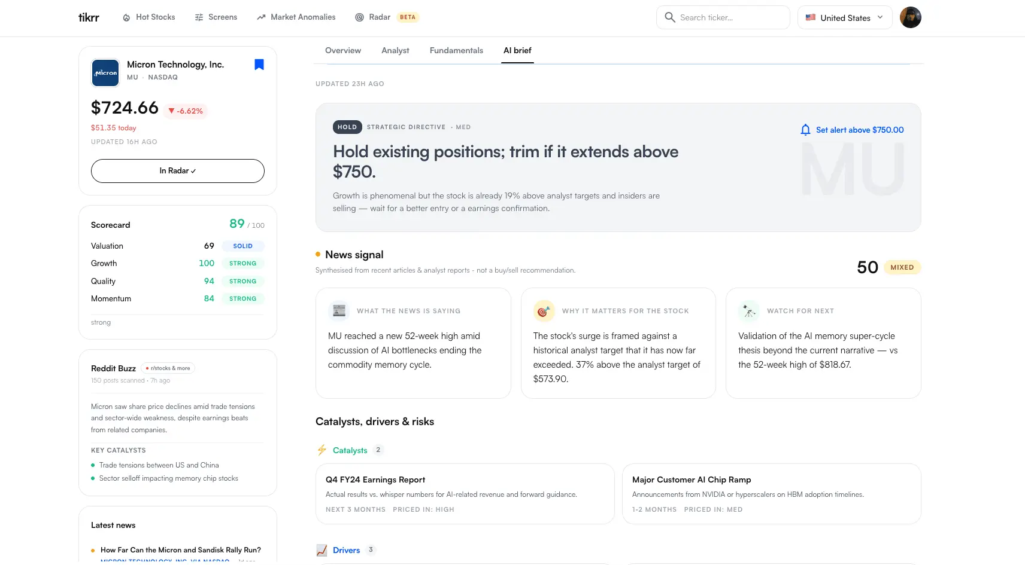Click the Radar target icon
The width and height of the screenshot is (1025, 565).
(x=359, y=17)
